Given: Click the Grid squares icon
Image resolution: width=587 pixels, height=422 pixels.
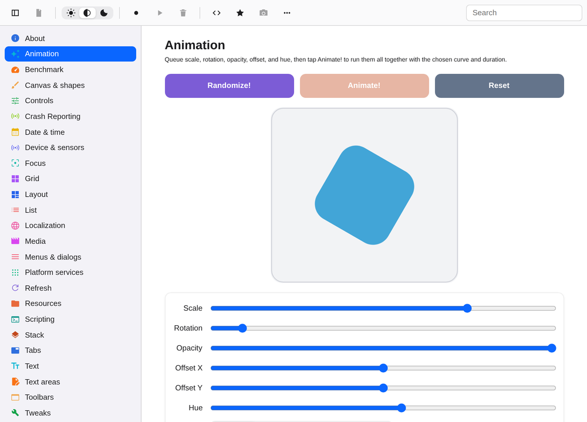Looking at the screenshot, I should click(15, 179).
